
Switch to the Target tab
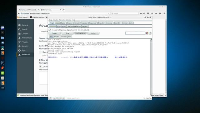[x=52, y=23]
